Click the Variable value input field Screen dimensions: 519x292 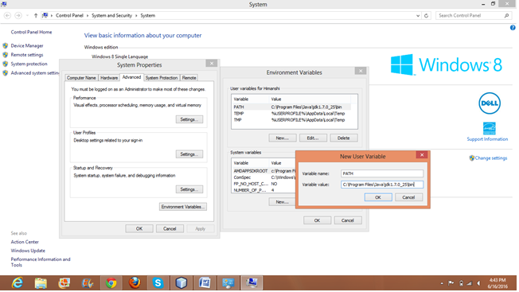(x=382, y=185)
